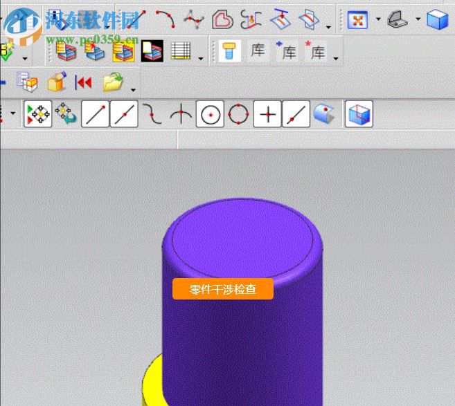Open the dropdown next to gray wedge icon
This screenshot has height=406, width=455.
(418, 19)
